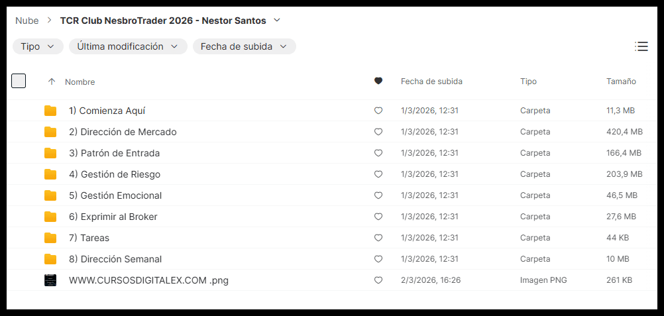Click the favorites heart column header icon
This screenshot has width=664, height=316.
tap(378, 81)
